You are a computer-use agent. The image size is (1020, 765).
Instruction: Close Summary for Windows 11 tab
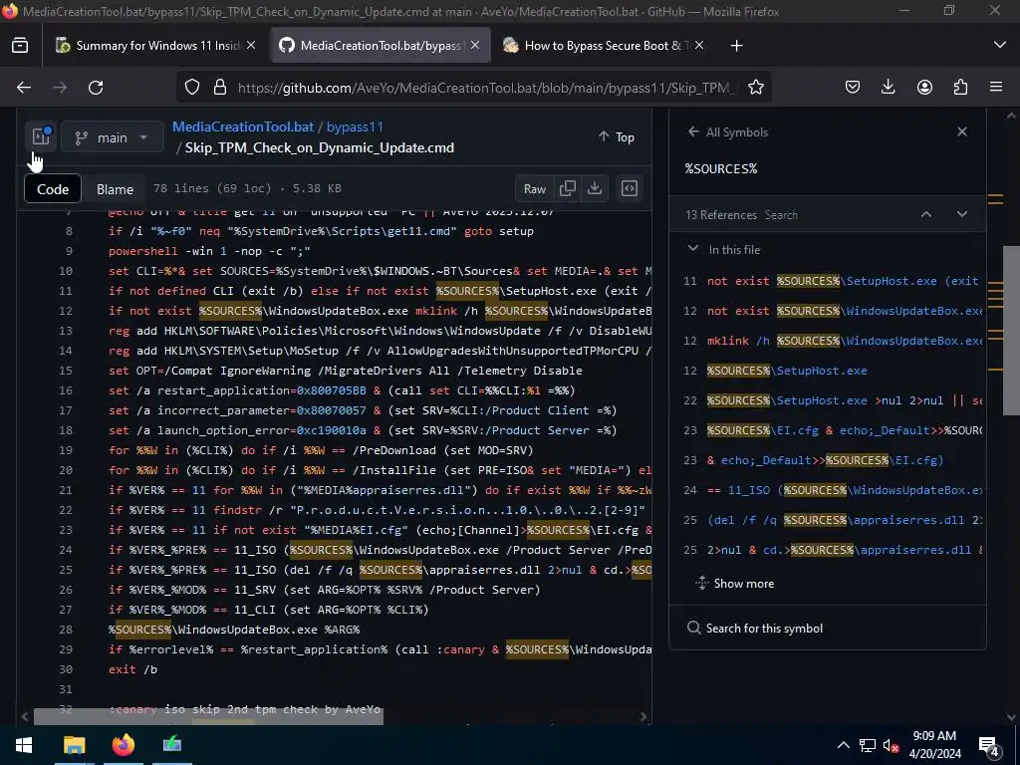[251, 46]
